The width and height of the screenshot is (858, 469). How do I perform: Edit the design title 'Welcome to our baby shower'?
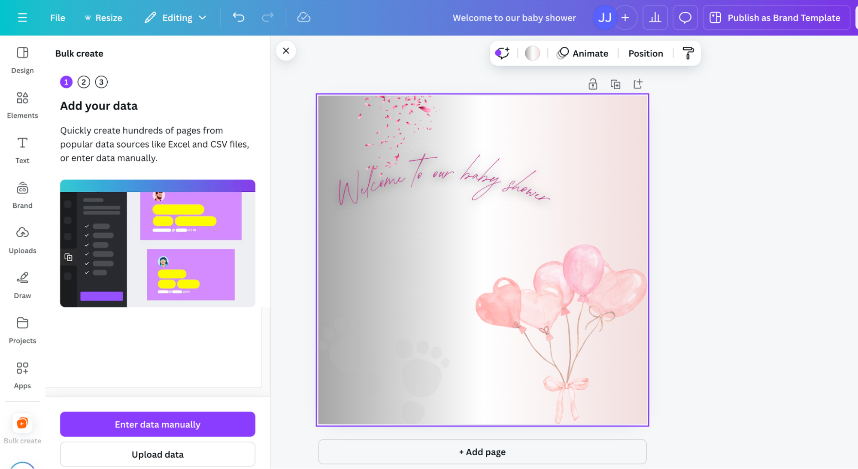514,18
